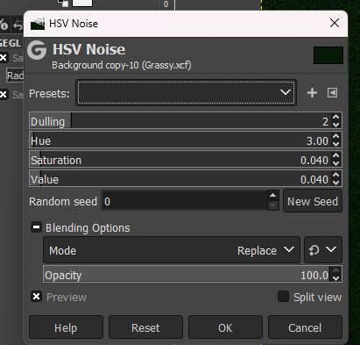Viewport: 360px width, 345px height.
Task: Click the blend space reset icon dropdown
Action: tap(323, 250)
